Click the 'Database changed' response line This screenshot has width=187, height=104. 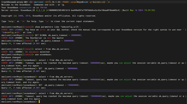(x=11, y=57)
